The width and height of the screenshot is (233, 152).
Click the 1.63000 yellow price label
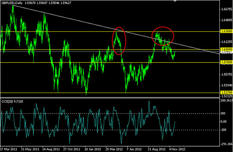coord(227,31)
